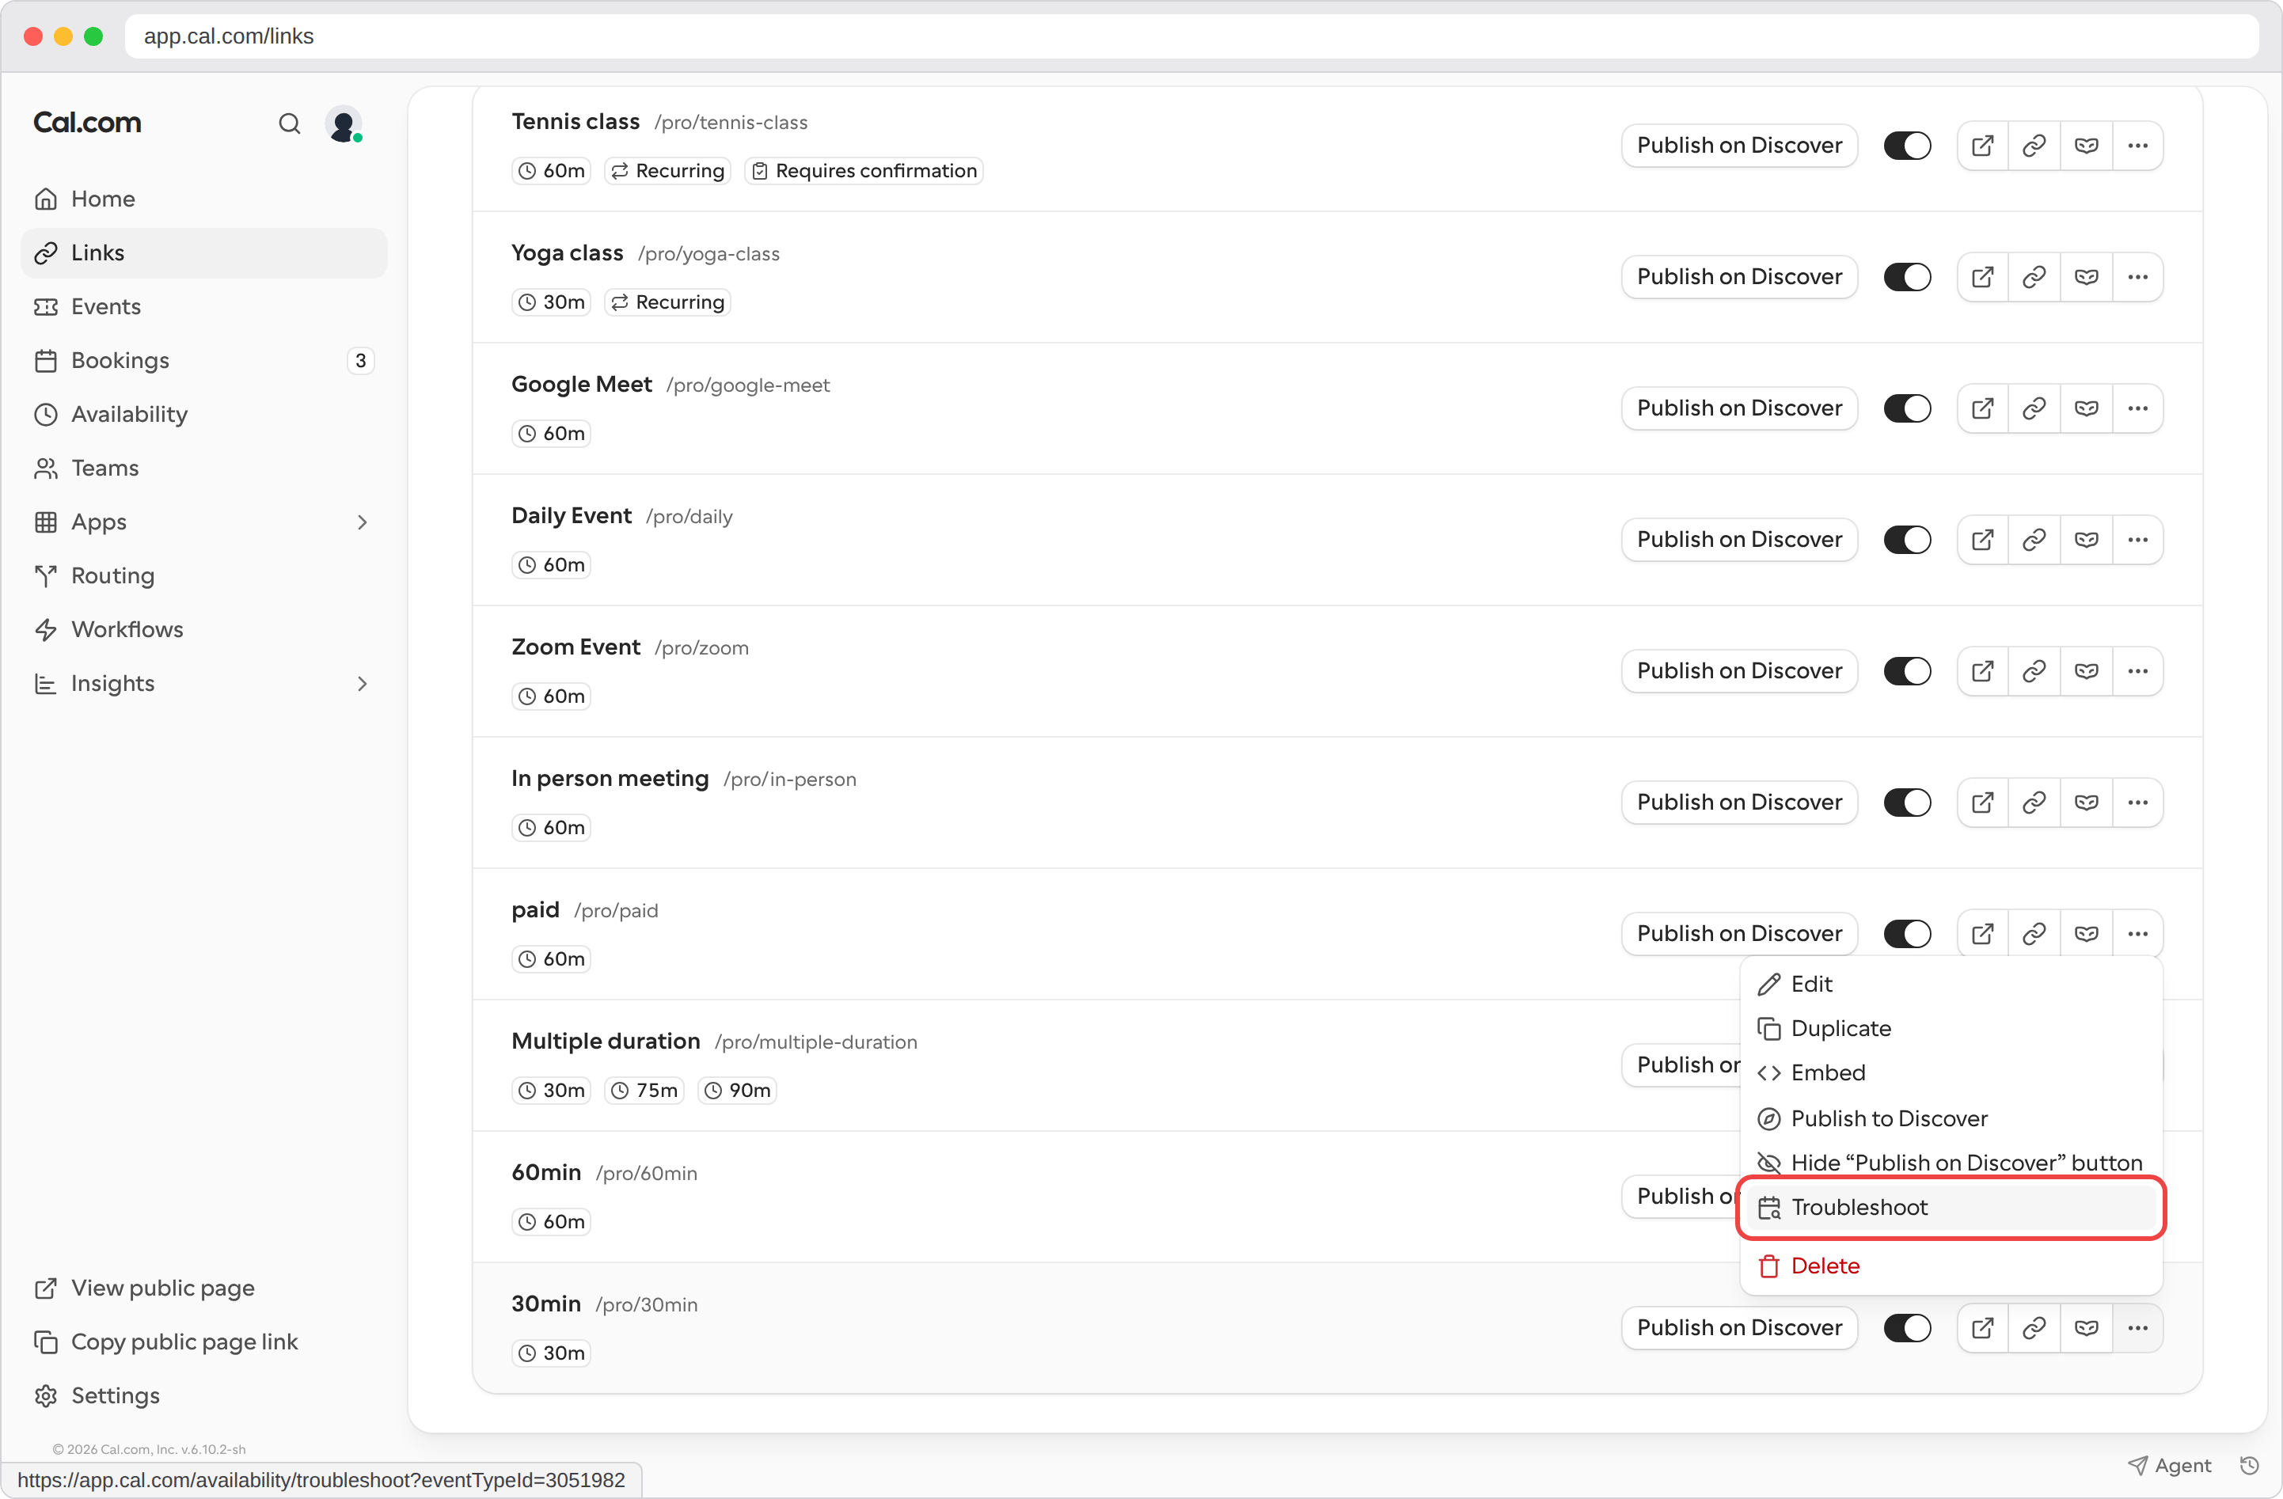Open Daily Event preview in new tab
The image size is (2283, 1499).
[1983, 540]
